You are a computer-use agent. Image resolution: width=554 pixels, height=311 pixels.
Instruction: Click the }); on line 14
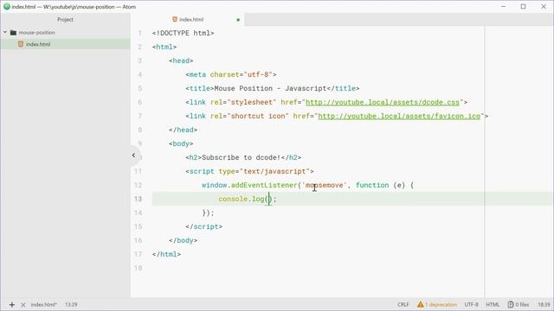pos(208,213)
